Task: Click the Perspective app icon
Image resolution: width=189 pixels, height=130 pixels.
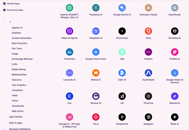Action: tap(122, 117)
